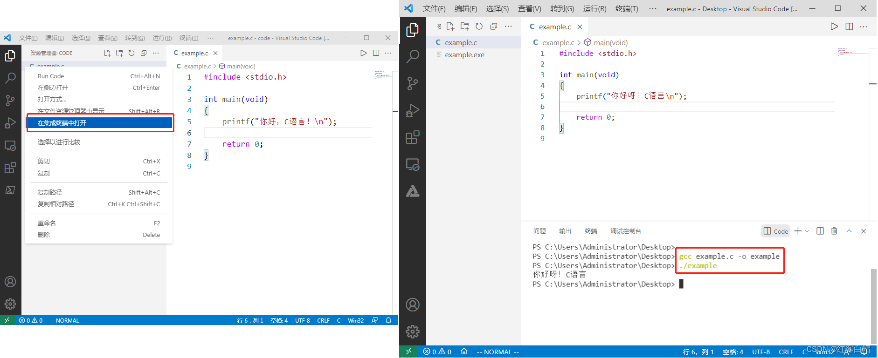
Task: Expand hidden menus ellipsis in Desktop menu bar
Action: (653, 8)
